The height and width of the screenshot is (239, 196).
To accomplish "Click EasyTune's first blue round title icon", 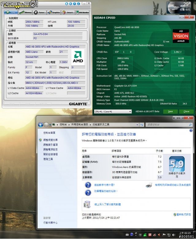I will click(66, 4).
